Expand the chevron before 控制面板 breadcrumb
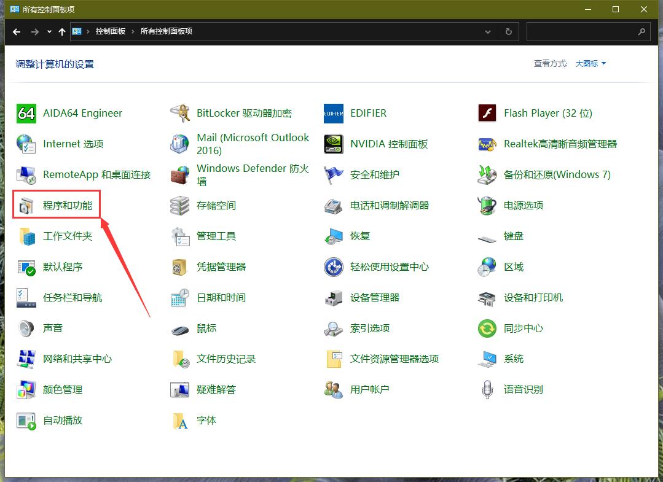663x482 pixels. click(x=88, y=32)
